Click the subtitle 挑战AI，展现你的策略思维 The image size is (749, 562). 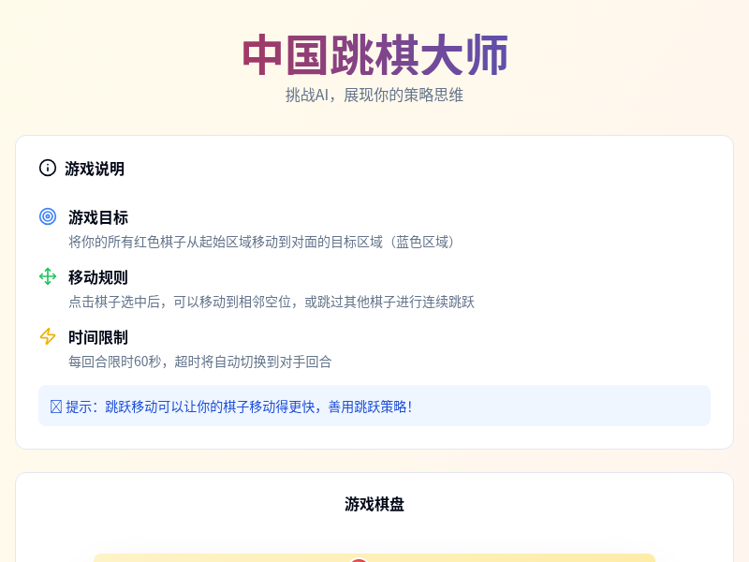[x=374, y=95]
